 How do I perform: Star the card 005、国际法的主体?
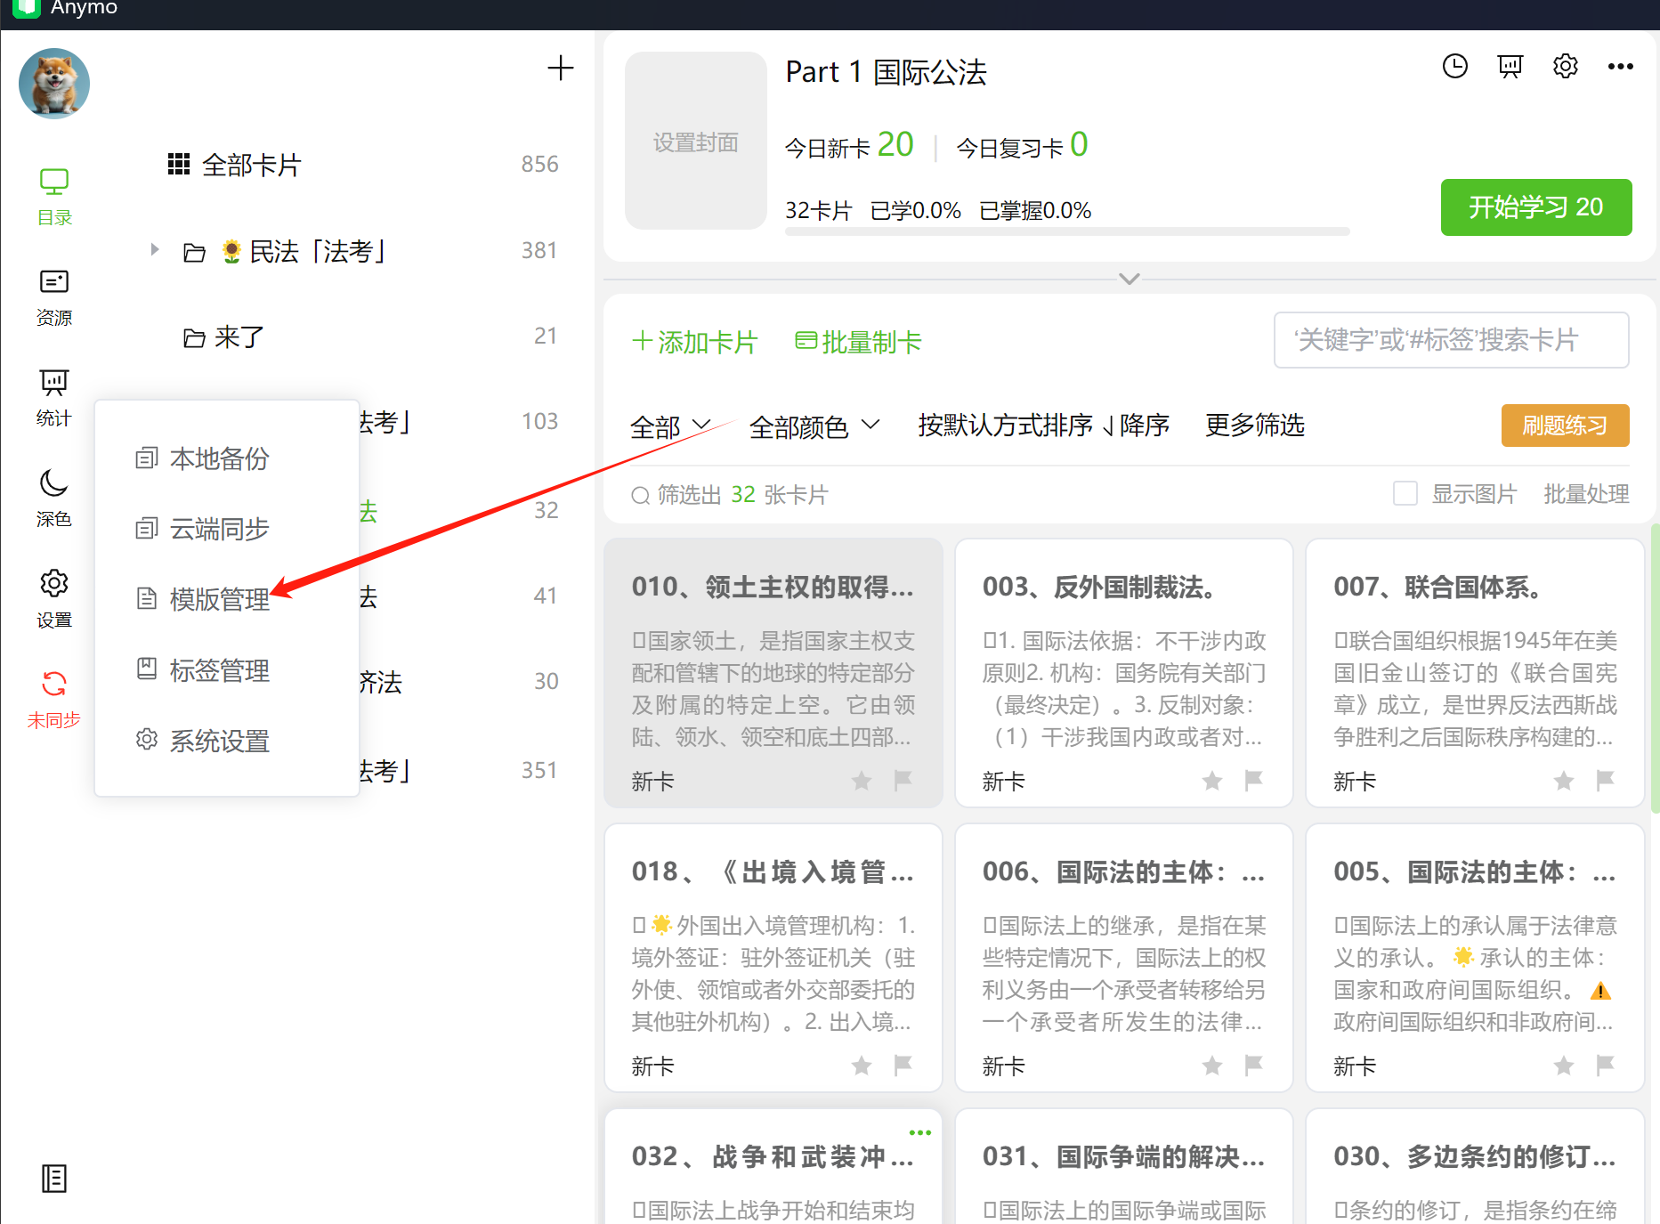(x=1564, y=1066)
